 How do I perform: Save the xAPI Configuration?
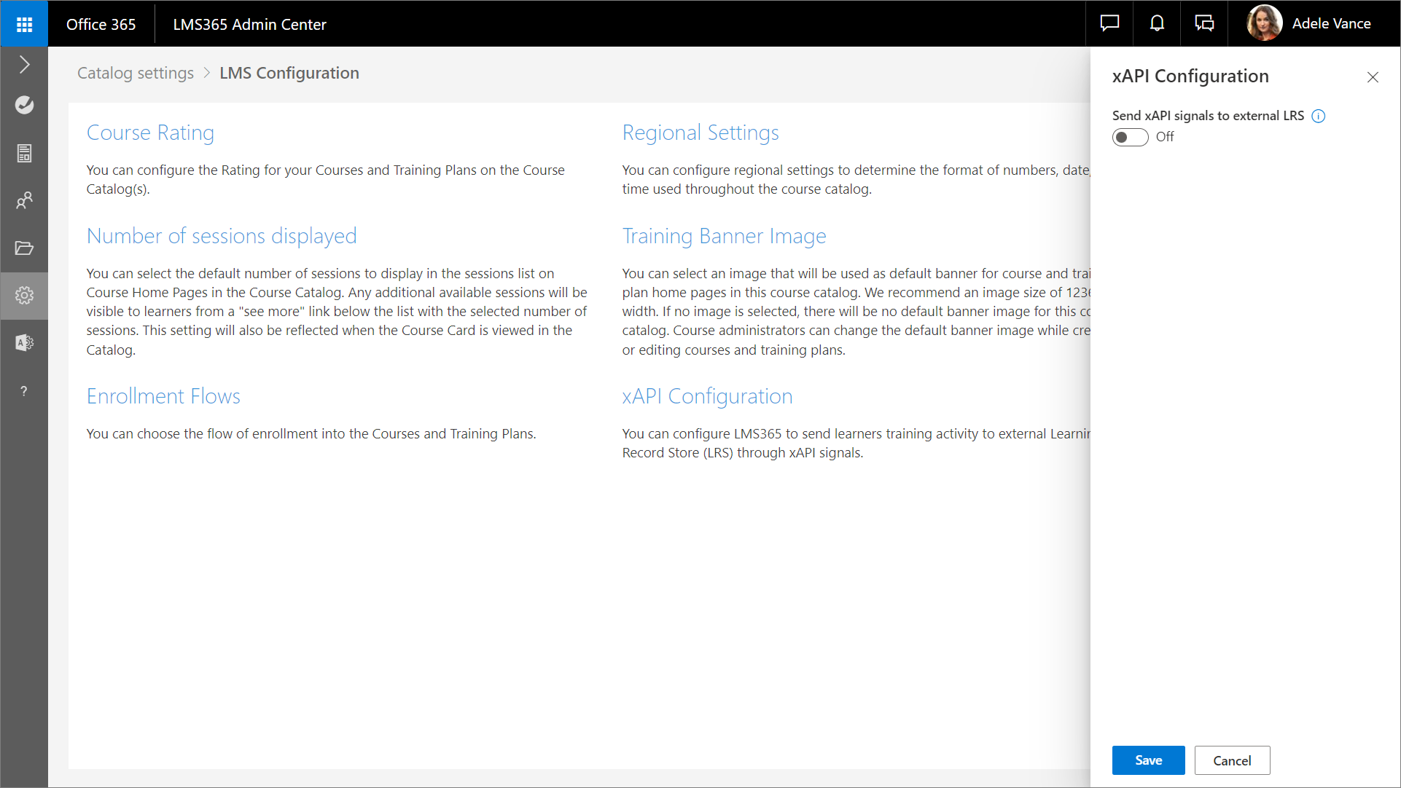1148,760
